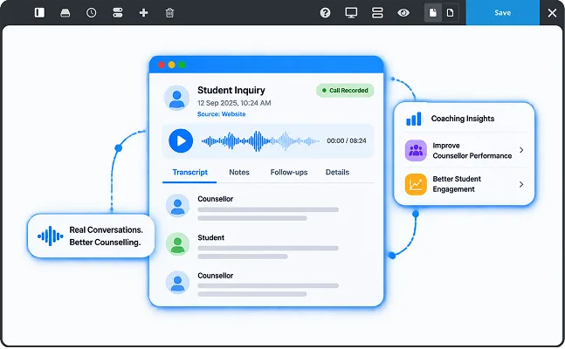This screenshot has height=349, width=565.
Task: Click the red window dot
Action: (162, 65)
